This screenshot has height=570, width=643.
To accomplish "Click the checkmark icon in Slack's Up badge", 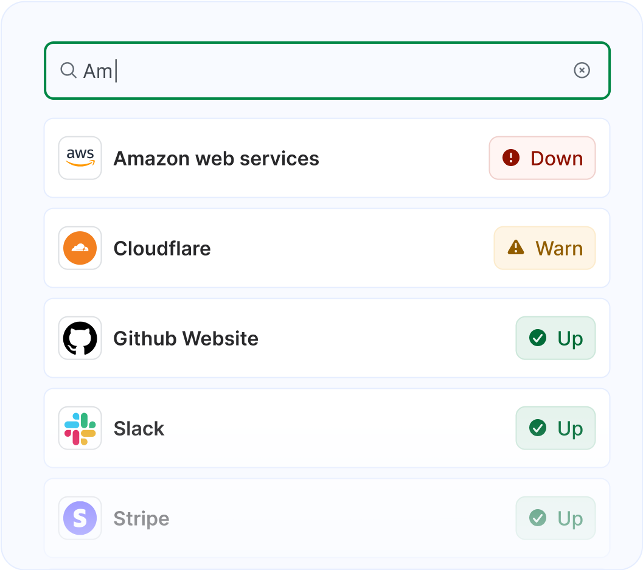I will (538, 428).
